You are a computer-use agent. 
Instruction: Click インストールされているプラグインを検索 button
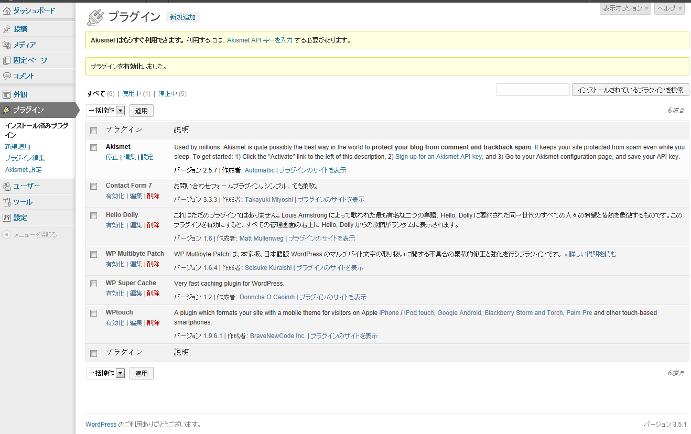(x=631, y=90)
